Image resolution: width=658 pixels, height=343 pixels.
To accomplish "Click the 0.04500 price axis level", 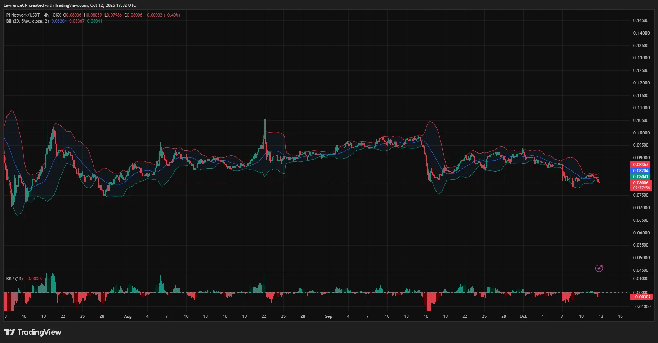I will pyautogui.click(x=641, y=270).
